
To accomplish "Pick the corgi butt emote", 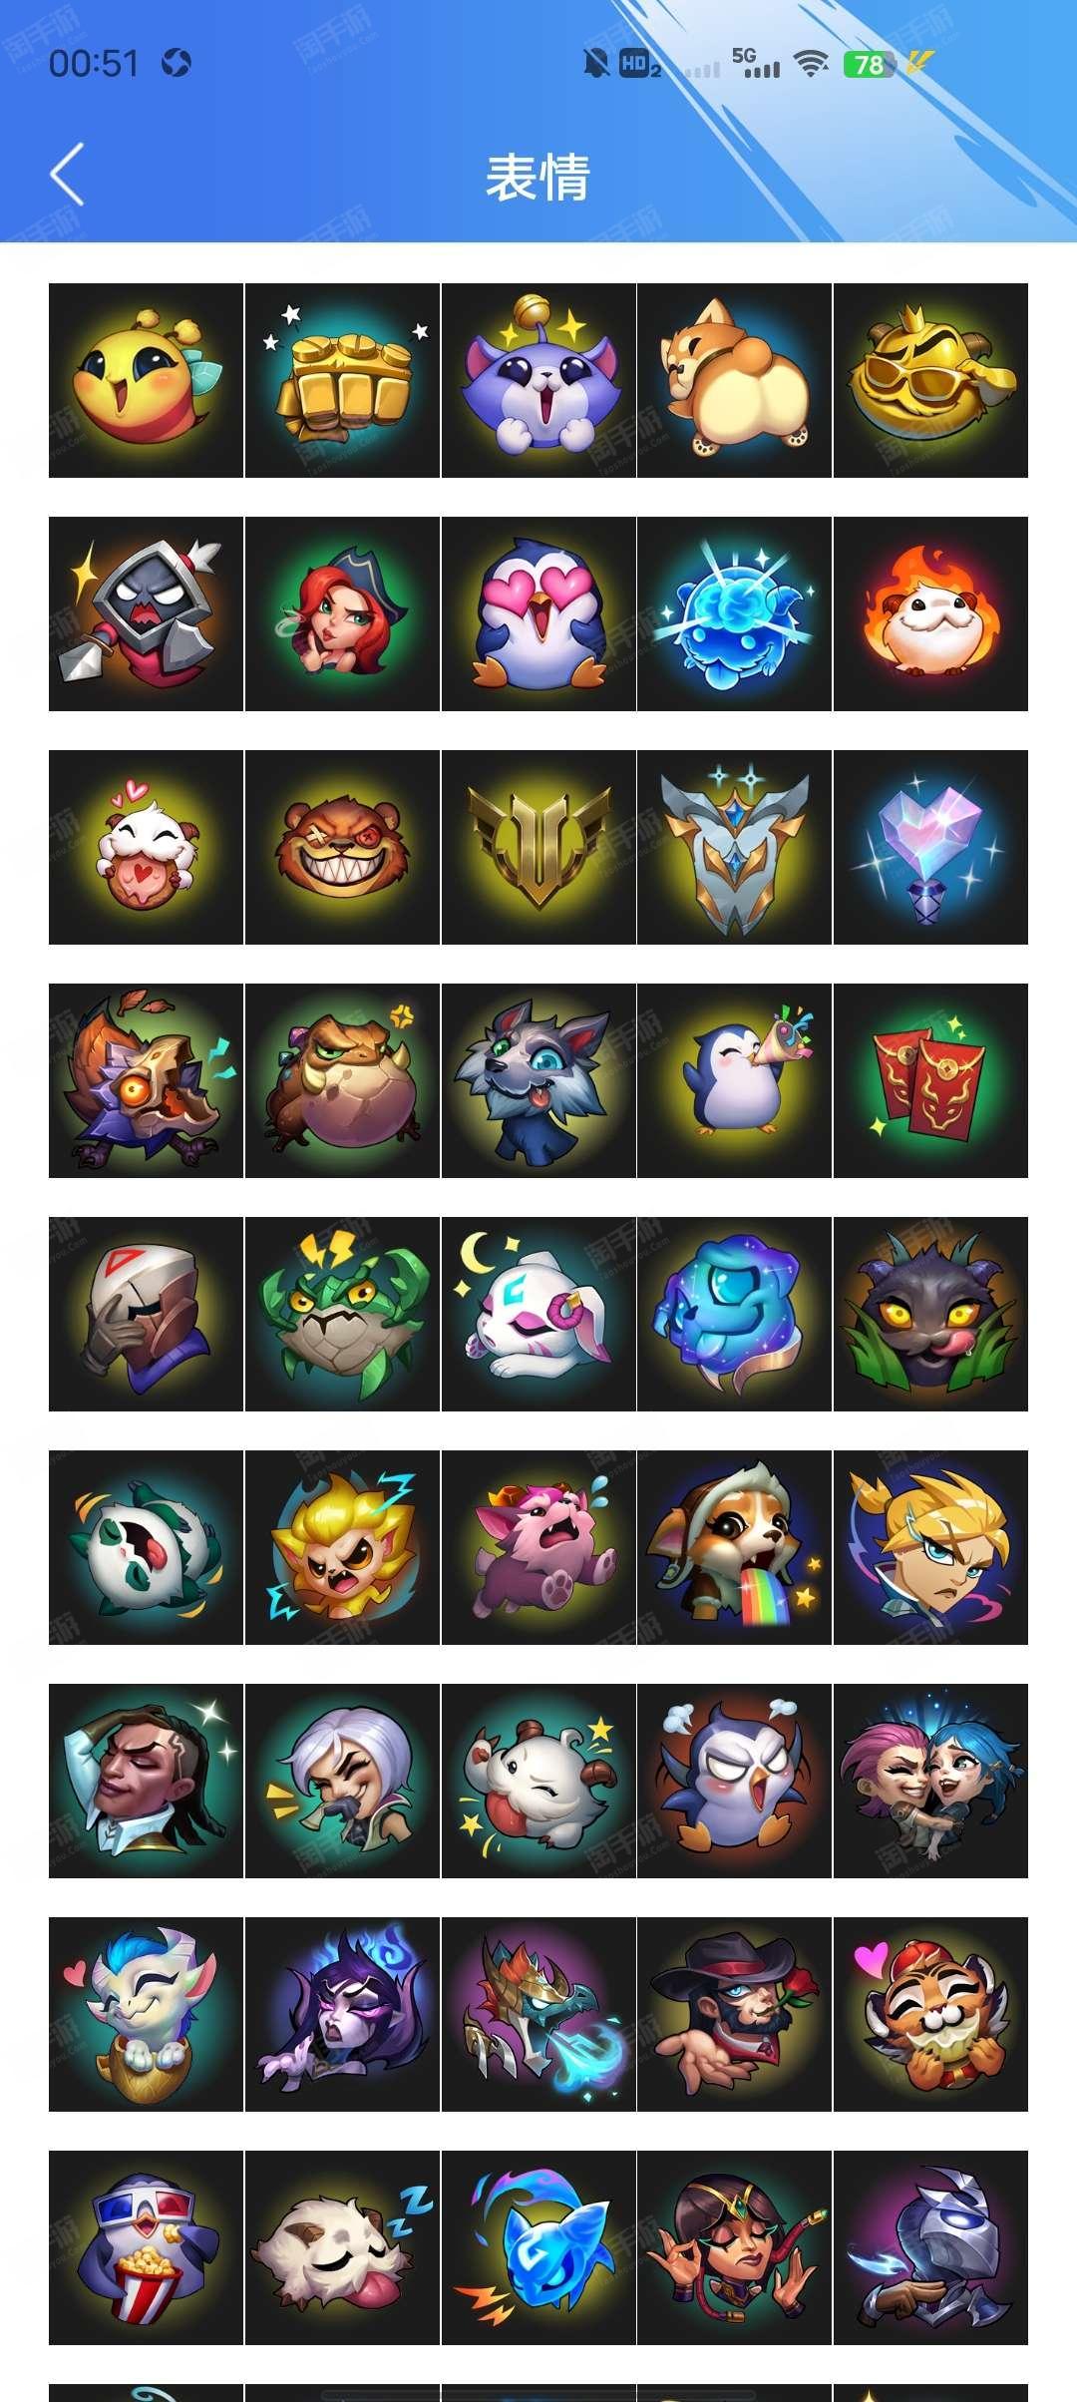I will point(734,380).
